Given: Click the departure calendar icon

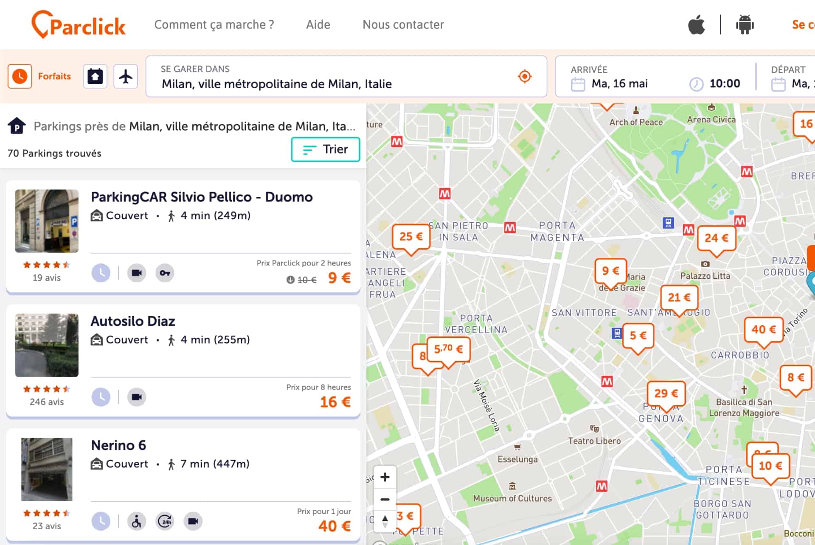Looking at the screenshot, I should coord(778,84).
